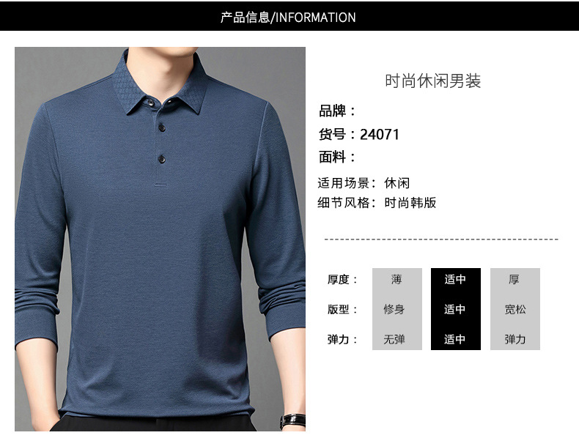This screenshot has height=438, width=579.
Task: Click the shirt's top collar button
Action: tap(150, 103)
